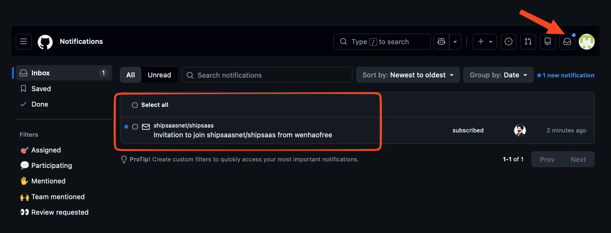The height and width of the screenshot is (233, 611).
Task: Open the hamburger navigation menu
Action: pos(24,42)
